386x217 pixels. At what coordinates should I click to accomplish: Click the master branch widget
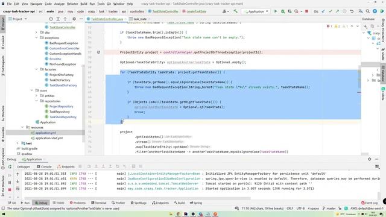pyautogui.click(x=329, y=209)
